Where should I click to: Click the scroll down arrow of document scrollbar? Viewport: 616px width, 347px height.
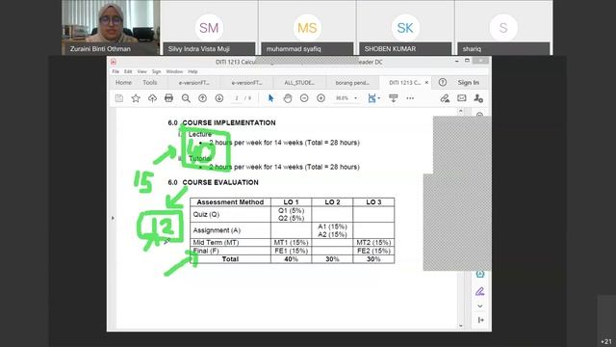pyautogui.click(x=461, y=326)
